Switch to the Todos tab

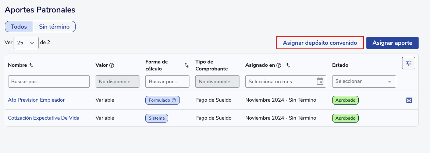[x=19, y=26]
